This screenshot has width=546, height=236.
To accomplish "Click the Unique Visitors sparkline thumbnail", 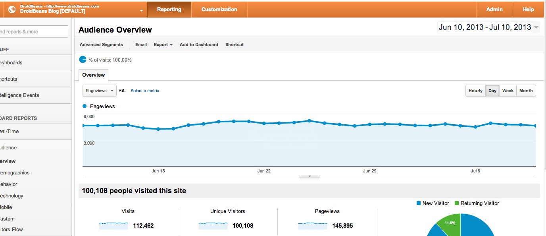I will pos(213,225).
